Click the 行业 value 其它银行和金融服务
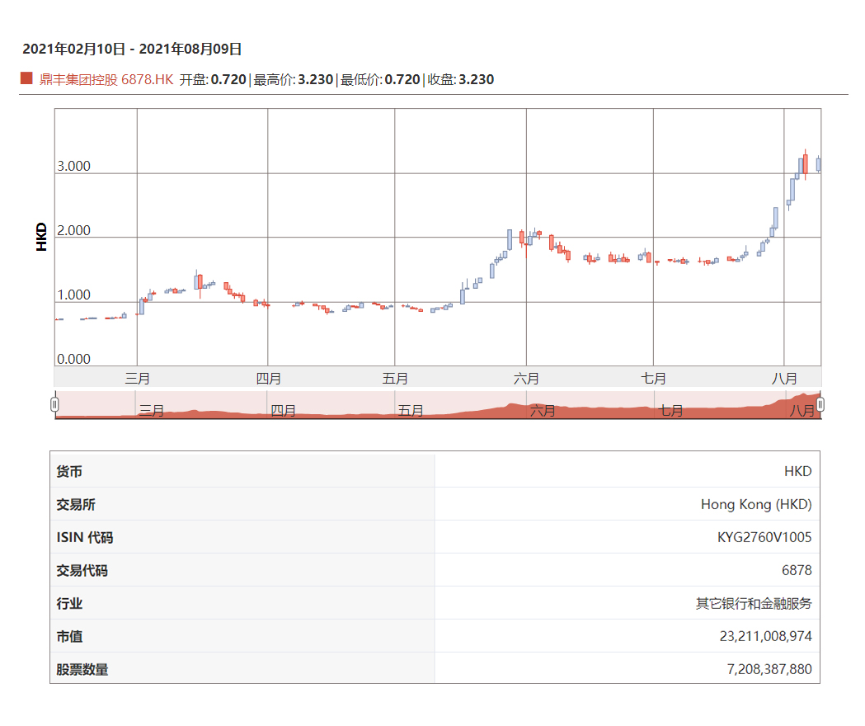The width and height of the screenshot is (865, 726). pos(754,603)
